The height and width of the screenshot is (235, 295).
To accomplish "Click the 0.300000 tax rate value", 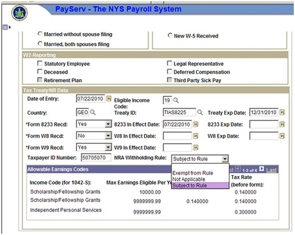I will [x=246, y=212].
